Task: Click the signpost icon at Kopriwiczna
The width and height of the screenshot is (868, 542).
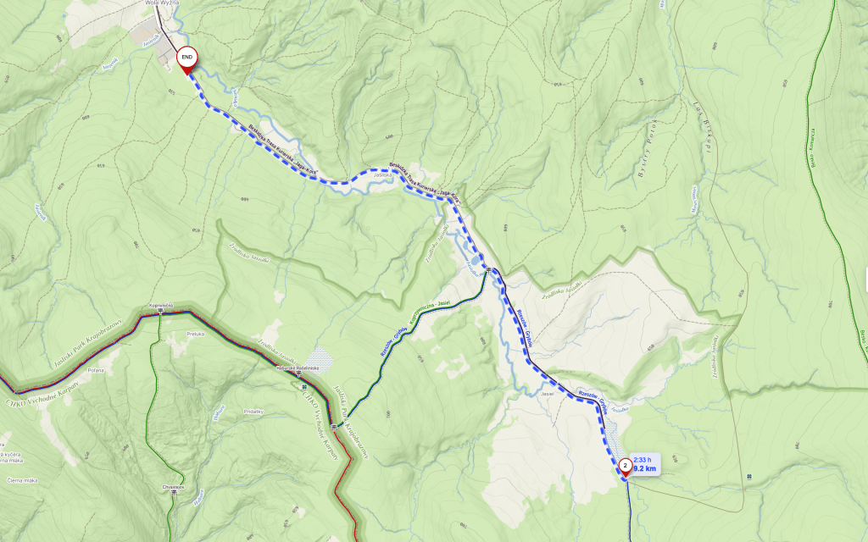Action: pos(160,312)
